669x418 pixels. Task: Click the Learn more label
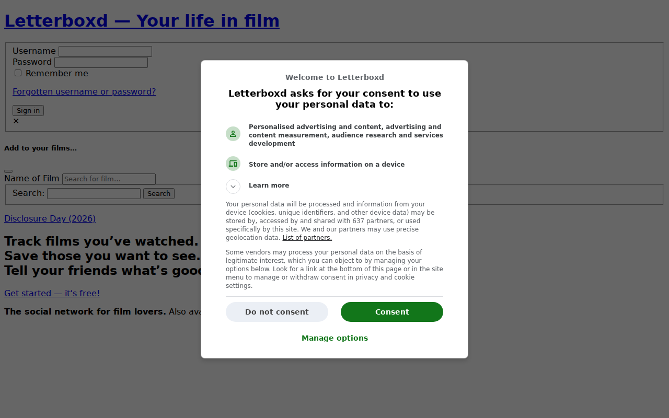[x=269, y=185]
